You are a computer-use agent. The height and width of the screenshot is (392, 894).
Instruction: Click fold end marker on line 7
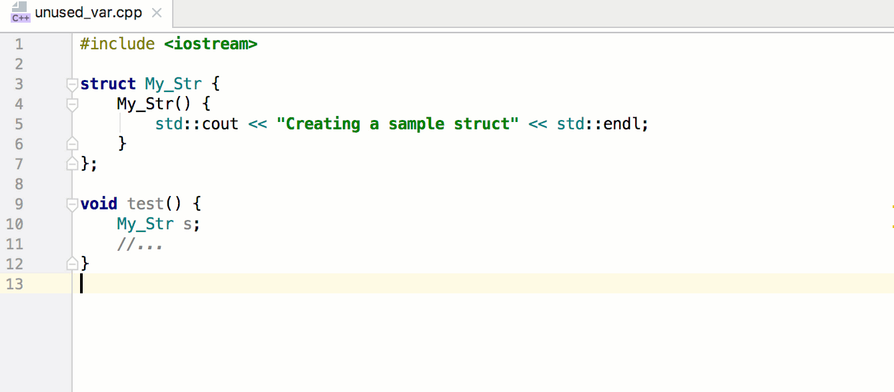tap(73, 164)
